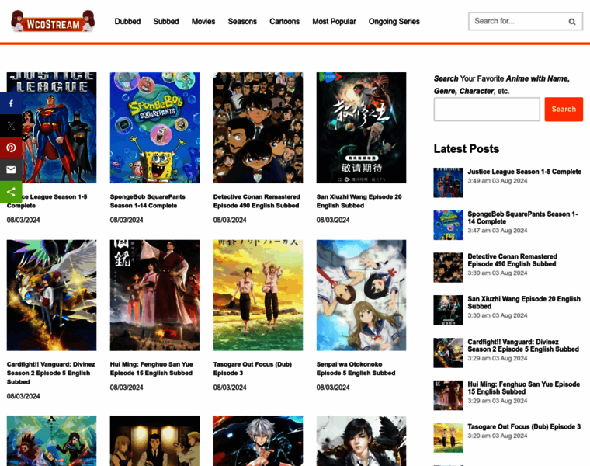Open the Ongoing Series page
This screenshot has height=466, width=590.
(x=394, y=22)
